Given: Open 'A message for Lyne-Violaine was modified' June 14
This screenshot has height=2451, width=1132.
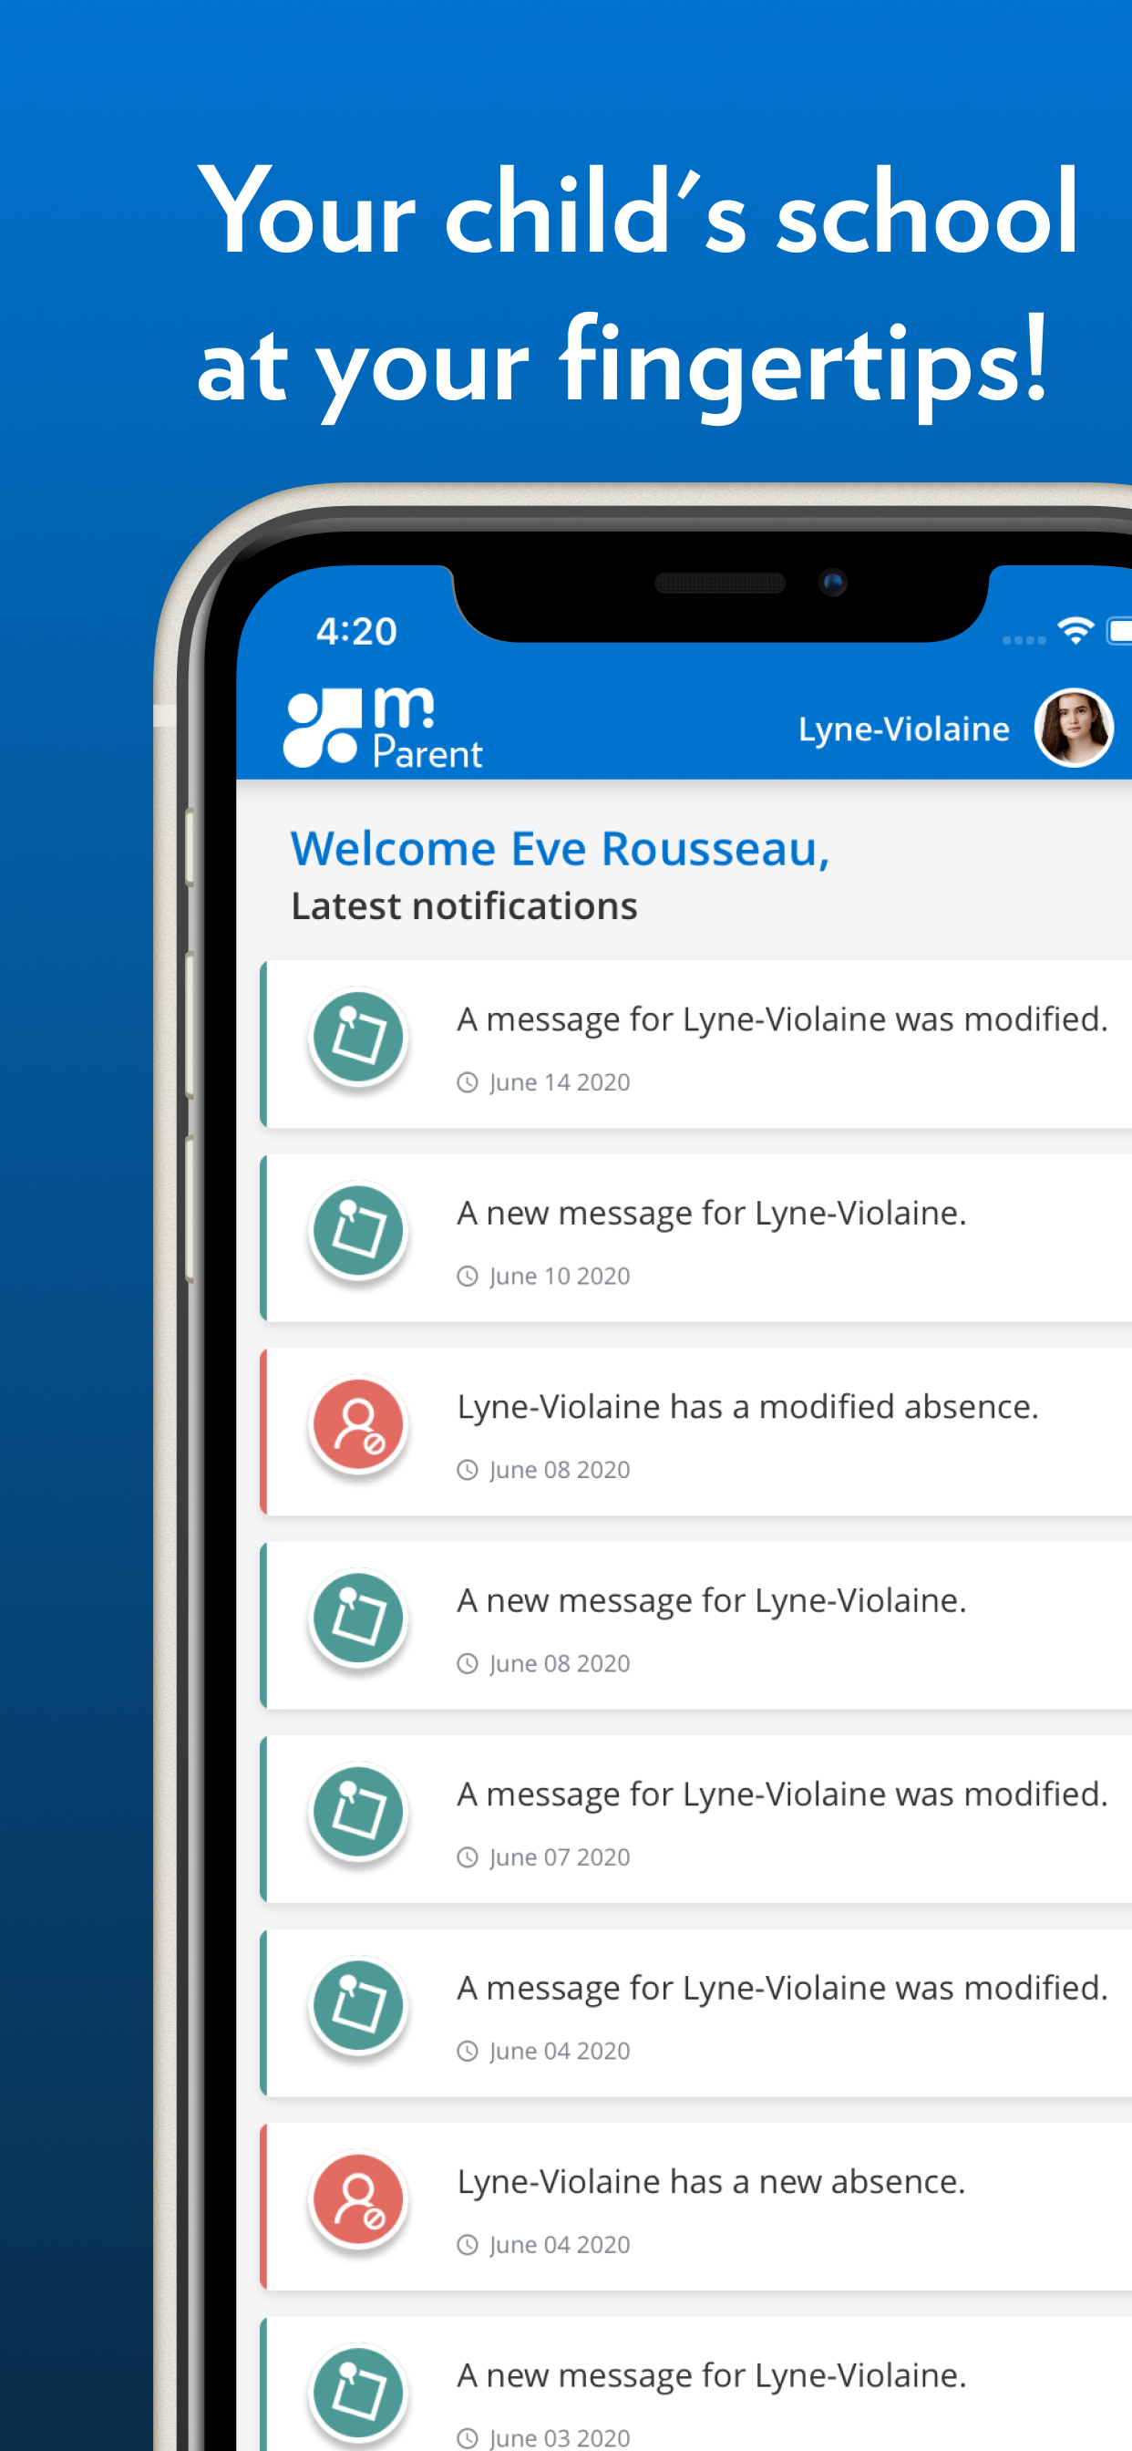Looking at the screenshot, I should (x=696, y=1044).
